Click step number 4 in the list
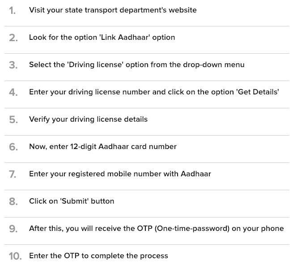 pos(13,92)
